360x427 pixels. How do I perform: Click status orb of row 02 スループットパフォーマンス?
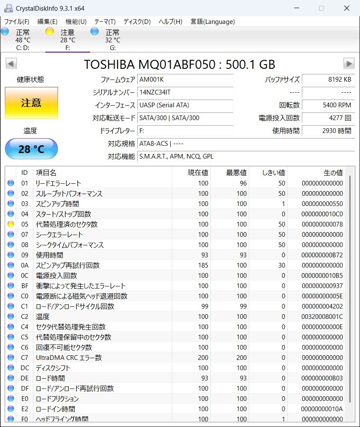[11, 193]
